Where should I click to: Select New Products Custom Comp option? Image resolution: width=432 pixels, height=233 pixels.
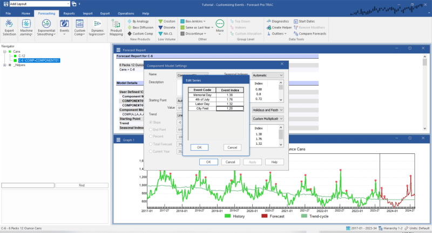[x=140, y=33]
